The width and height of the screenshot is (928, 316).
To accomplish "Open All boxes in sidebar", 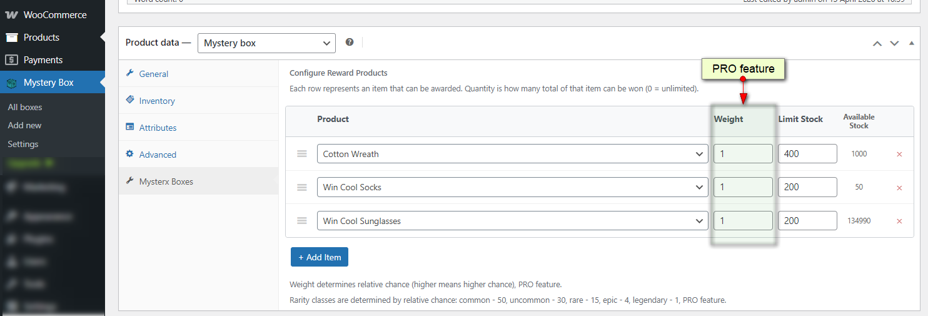I will [25, 107].
